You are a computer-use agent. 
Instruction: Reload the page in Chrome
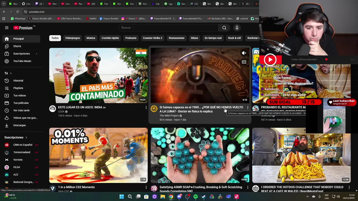pyautogui.click(x=17, y=12)
